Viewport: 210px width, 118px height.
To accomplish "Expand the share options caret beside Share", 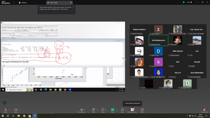I will click(x=117, y=109).
